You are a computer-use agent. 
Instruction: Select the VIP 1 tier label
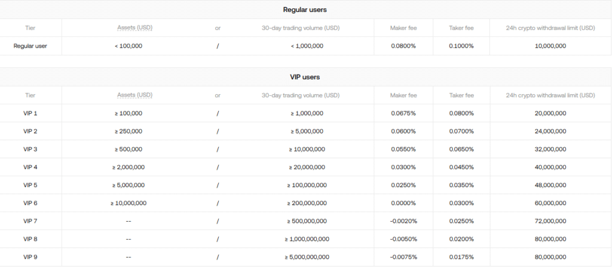pyautogui.click(x=30, y=113)
